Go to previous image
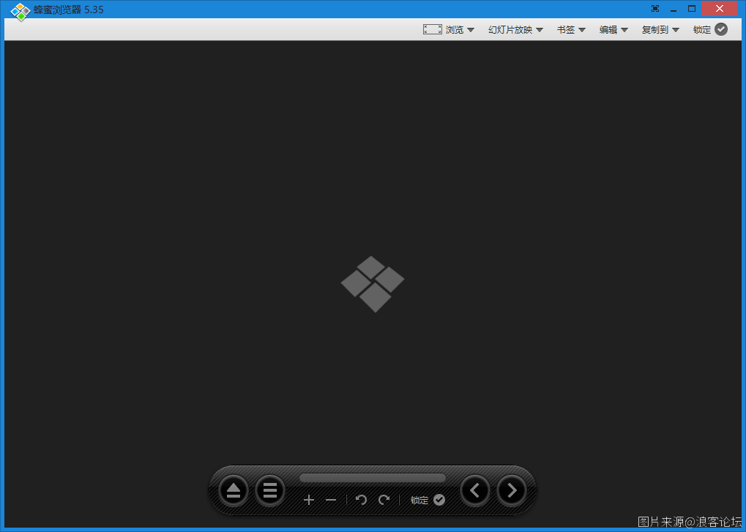 [x=475, y=490]
